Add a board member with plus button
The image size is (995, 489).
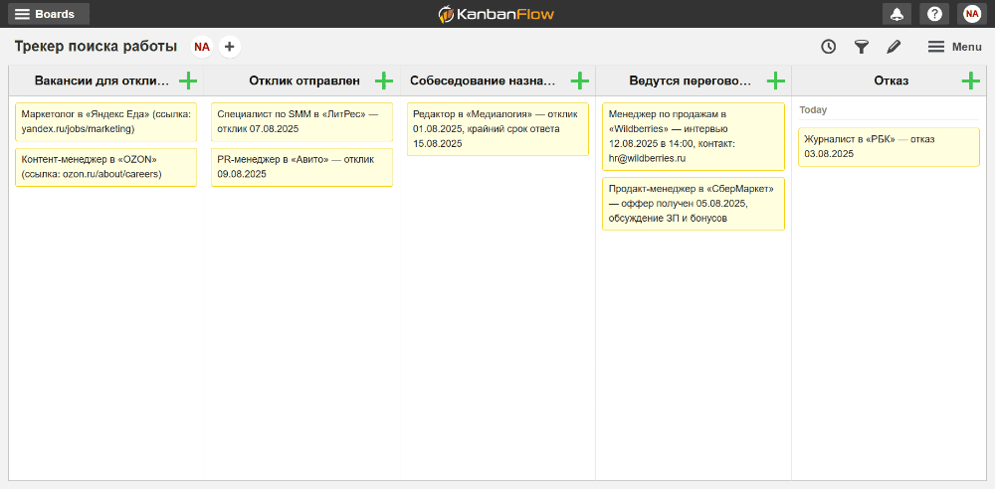pos(230,47)
